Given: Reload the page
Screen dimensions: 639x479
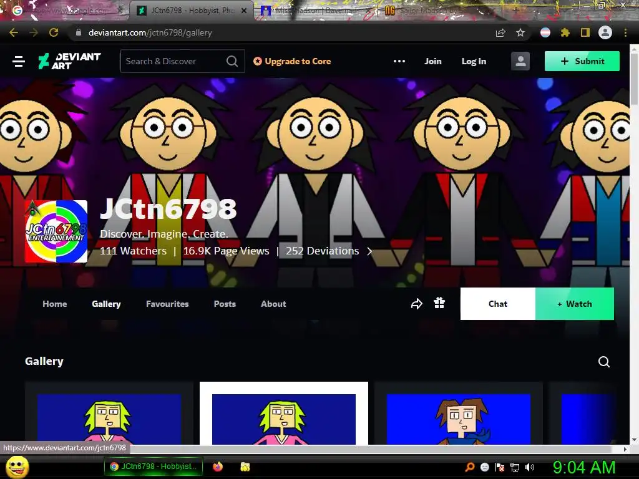Looking at the screenshot, I should 54,32.
